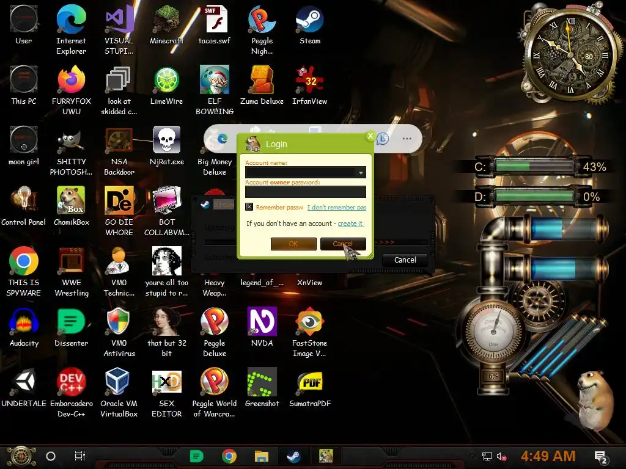Image resolution: width=626 pixels, height=469 pixels.
Task: Open the NVDA desktop icon
Action: point(262,327)
